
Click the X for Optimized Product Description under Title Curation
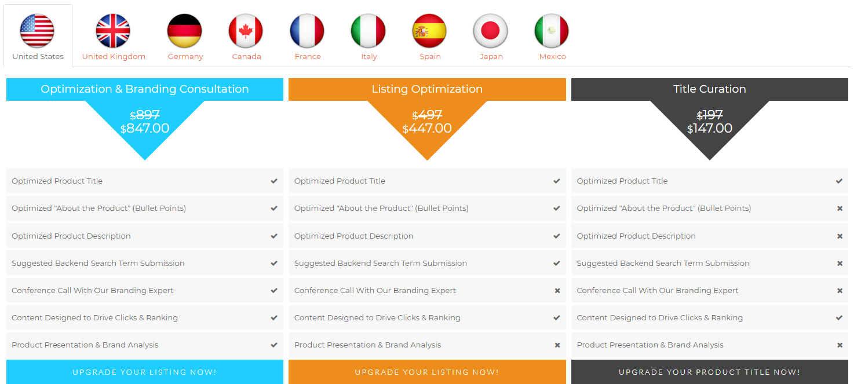pos(840,236)
